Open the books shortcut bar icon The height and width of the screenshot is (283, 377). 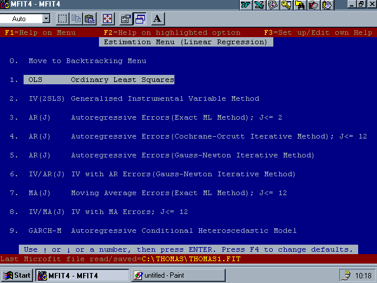(x=313, y=5)
